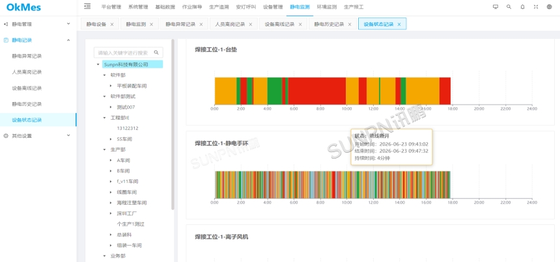
Task: Expand the 测试007 tree arrow
Action: point(111,107)
